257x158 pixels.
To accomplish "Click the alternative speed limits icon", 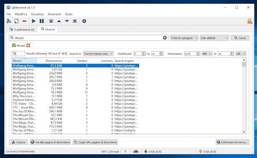I will (136, 151).
